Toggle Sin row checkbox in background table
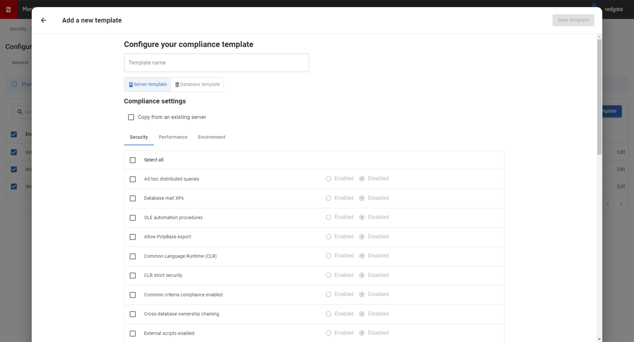 pos(14,152)
